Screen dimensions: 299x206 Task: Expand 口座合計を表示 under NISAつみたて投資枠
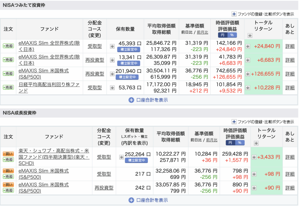[x=149, y=100]
